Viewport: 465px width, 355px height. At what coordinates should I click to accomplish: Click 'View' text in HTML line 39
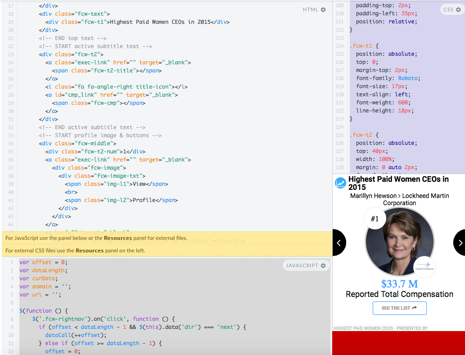[x=139, y=184]
